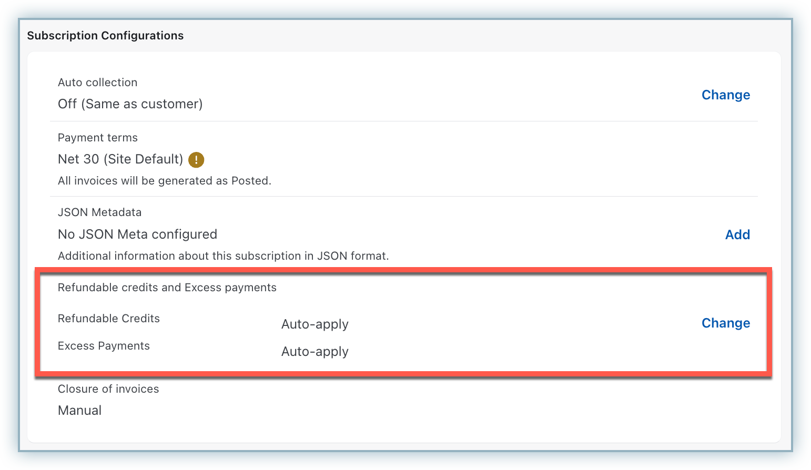Open Change for Refundable credits settings
This screenshot has height=470, width=811.
point(725,323)
